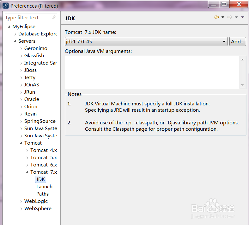The image size is (249, 225).
Task: Expand the Oracle server node
Action: pos(21,100)
